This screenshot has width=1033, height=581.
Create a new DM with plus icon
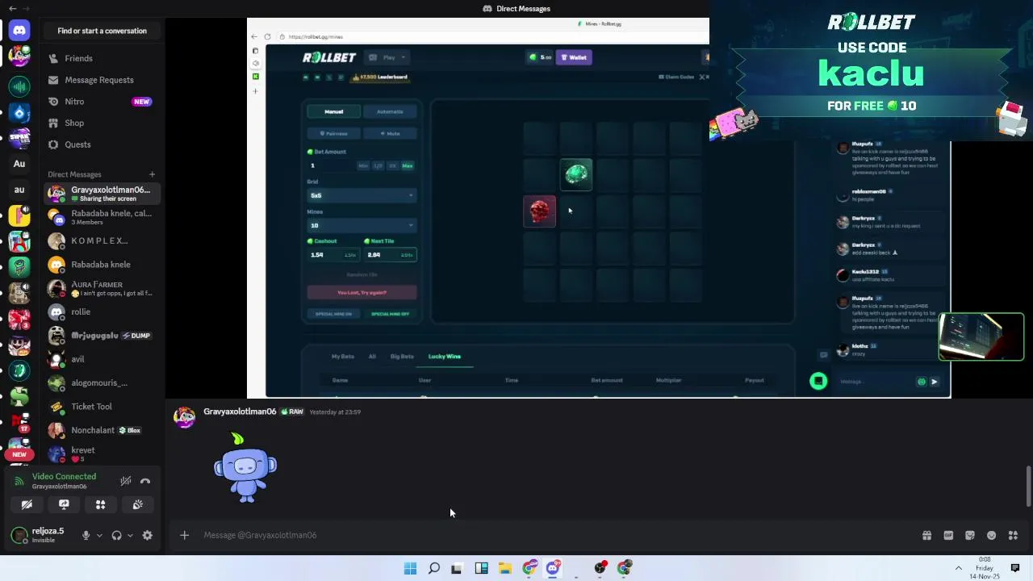[x=152, y=174]
